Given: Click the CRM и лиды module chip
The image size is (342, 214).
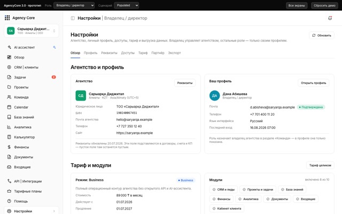Looking at the screenshot, I should (223, 189).
